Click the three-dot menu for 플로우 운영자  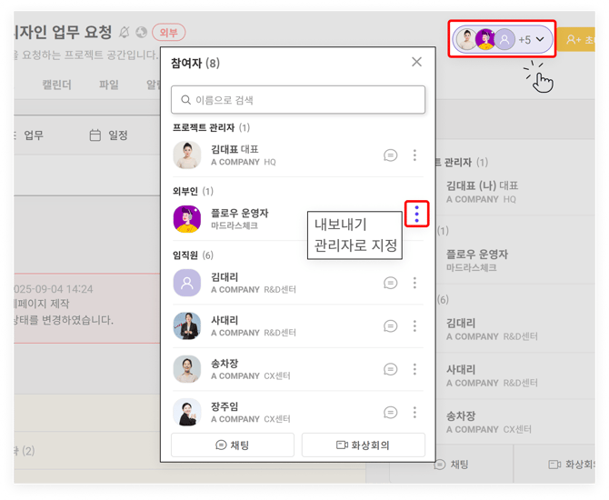416,214
